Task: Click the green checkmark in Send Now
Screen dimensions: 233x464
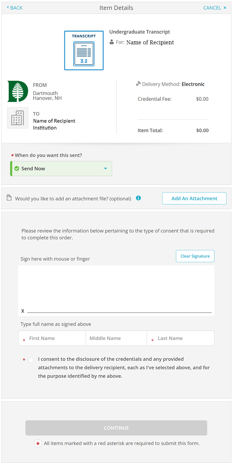Action: tap(17, 169)
